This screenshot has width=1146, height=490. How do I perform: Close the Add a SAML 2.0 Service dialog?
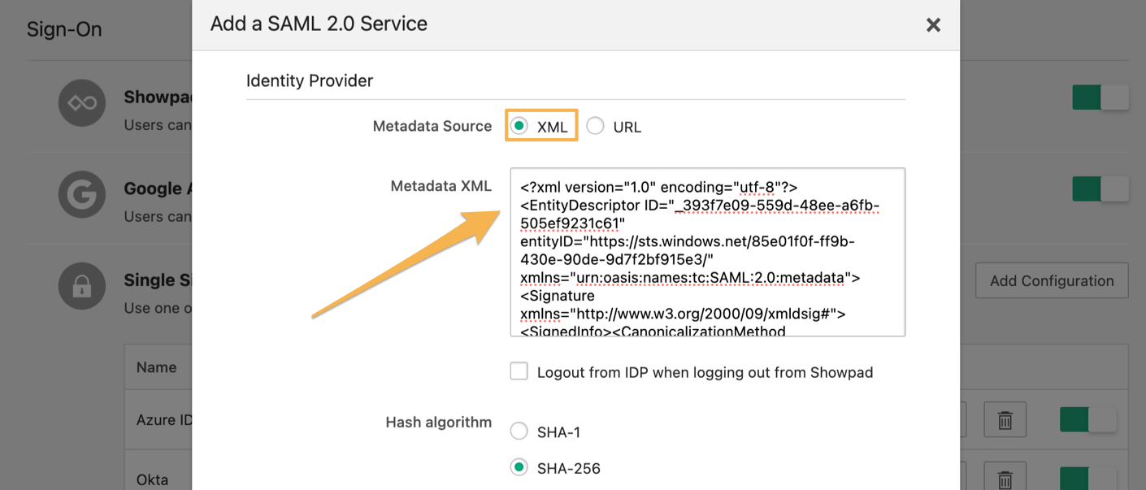(933, 25)
